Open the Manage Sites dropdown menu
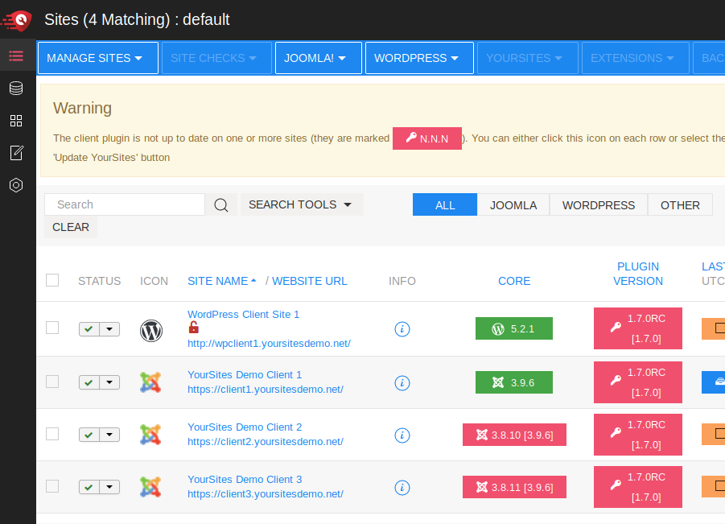This screenshot has width=725, height=524. point(98,58)
